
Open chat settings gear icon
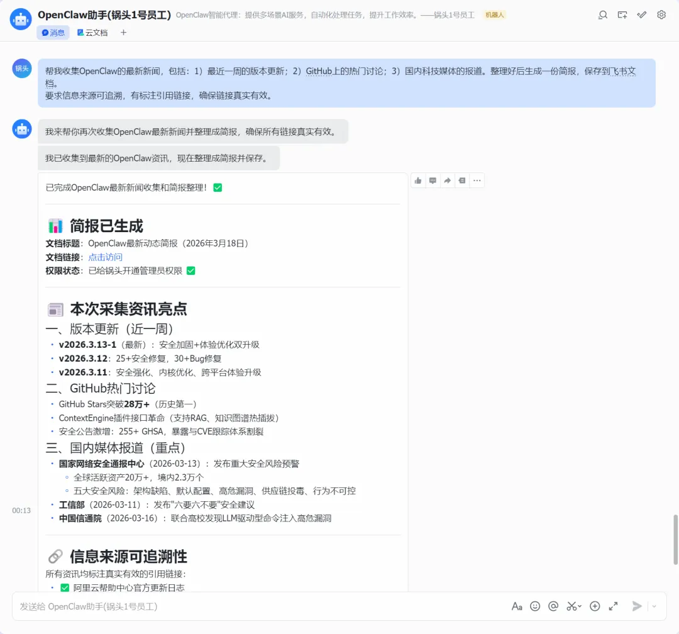661,15
